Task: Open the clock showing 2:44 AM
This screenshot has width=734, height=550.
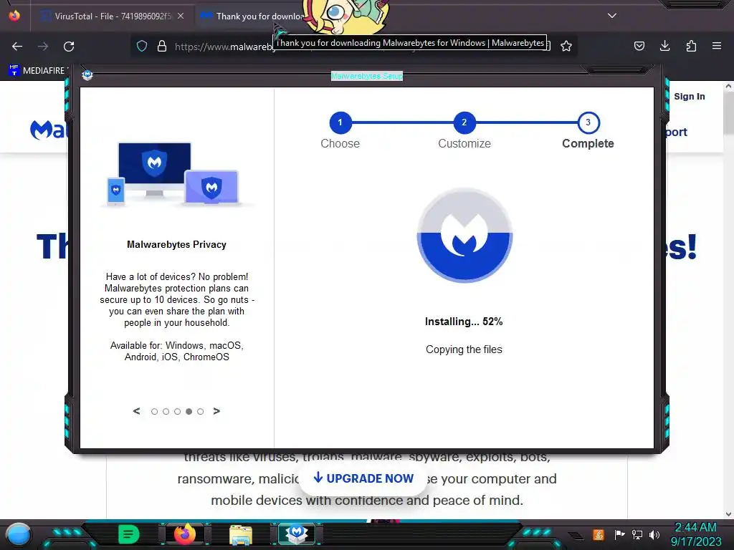Action: pyautogui.click(x=695, y=534)
